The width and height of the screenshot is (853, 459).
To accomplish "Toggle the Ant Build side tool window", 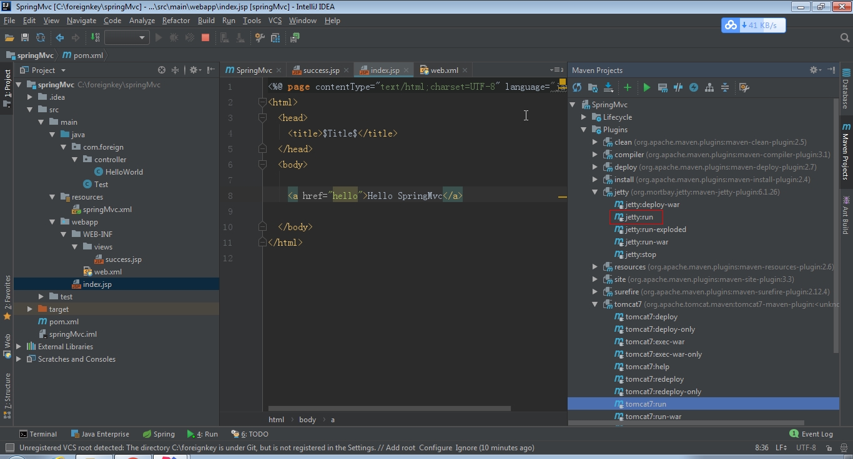I will 846,215.
